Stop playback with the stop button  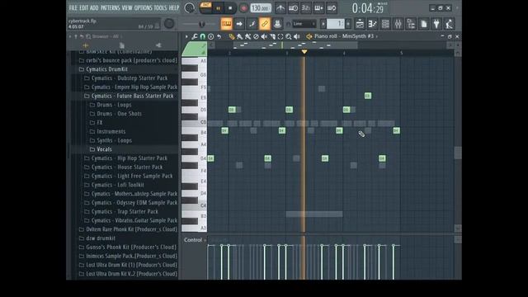point(230,8)
